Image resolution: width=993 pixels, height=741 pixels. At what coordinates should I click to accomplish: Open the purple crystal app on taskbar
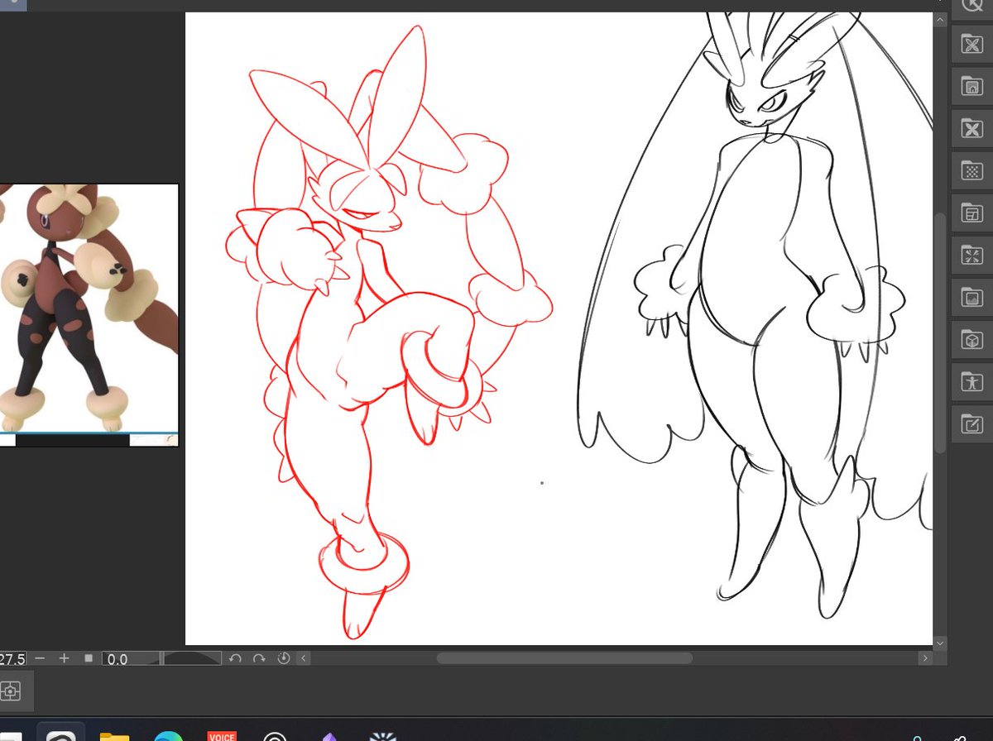tap(329, 735)
